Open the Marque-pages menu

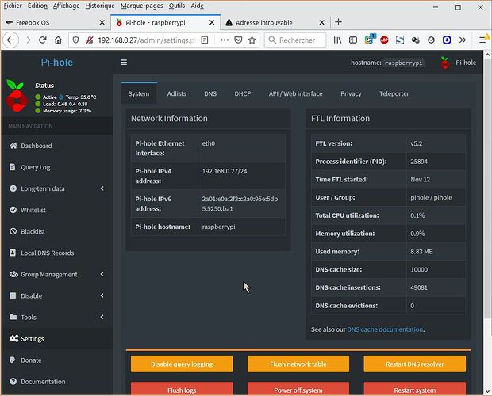(141, 6)
